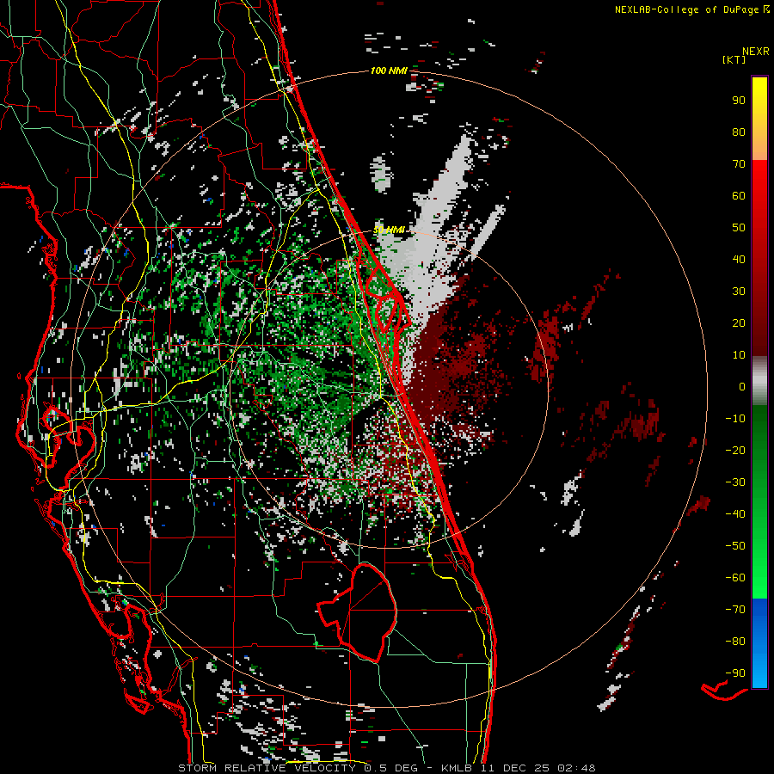This screenshot has width=774, height=774.
Task: Click the bright red segment of the color bar
Action: click(759, 181)
